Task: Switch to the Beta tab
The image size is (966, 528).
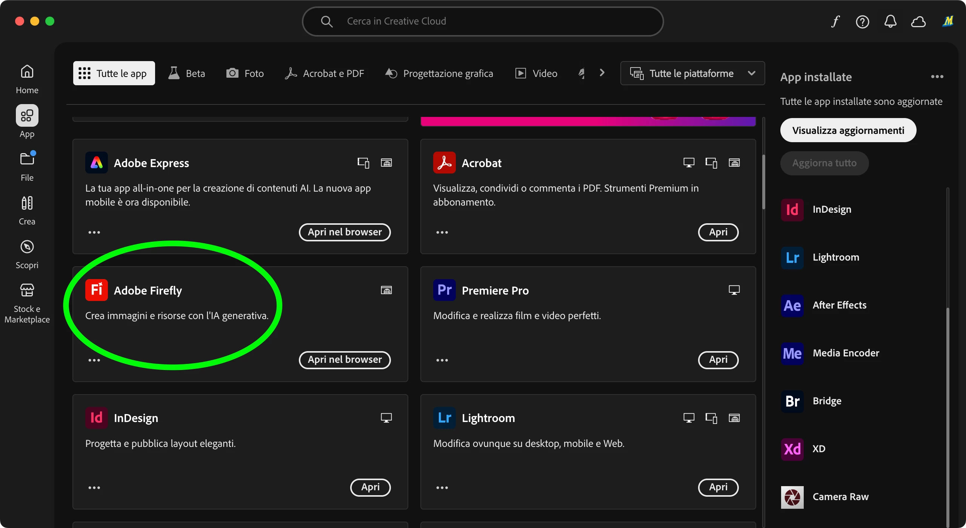Action: tap(187, 73)
